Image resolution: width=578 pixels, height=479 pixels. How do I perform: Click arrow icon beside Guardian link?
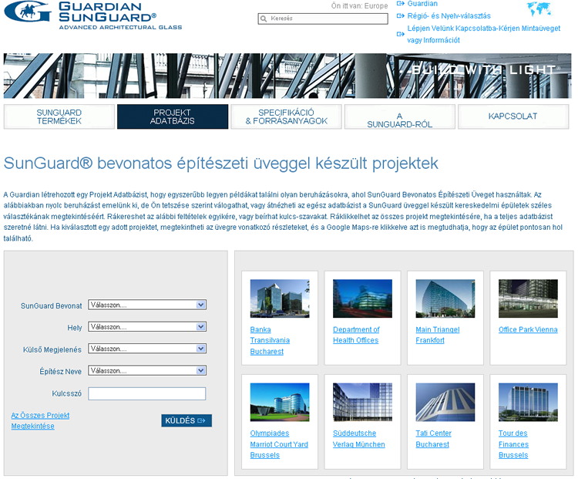click(x=400, y=4)
